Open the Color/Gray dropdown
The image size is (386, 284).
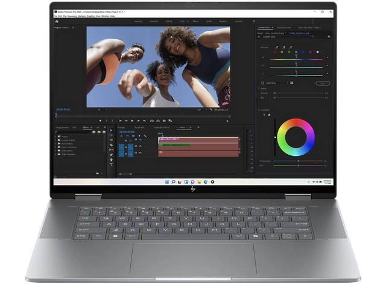pyautogui.click(x=277, y=83)
